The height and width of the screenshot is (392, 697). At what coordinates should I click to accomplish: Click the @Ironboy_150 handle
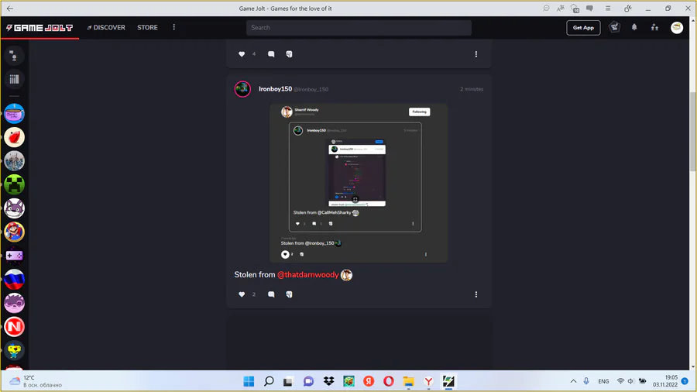(x=311, y=89)
